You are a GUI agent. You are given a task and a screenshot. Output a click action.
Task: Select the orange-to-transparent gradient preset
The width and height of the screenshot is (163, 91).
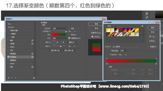coord(112,30)
